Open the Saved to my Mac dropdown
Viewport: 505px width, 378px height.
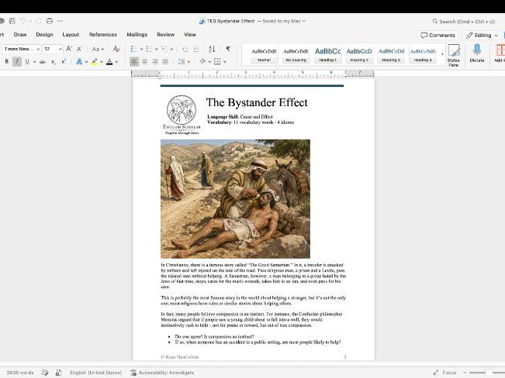(x=284, y=21)
